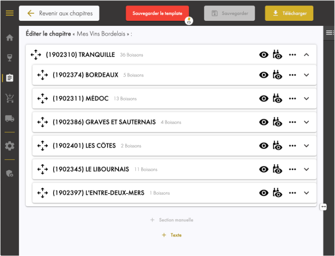Add a Texte block
The width and height of the screenshot is (335, 256).
tap(172, 235)
